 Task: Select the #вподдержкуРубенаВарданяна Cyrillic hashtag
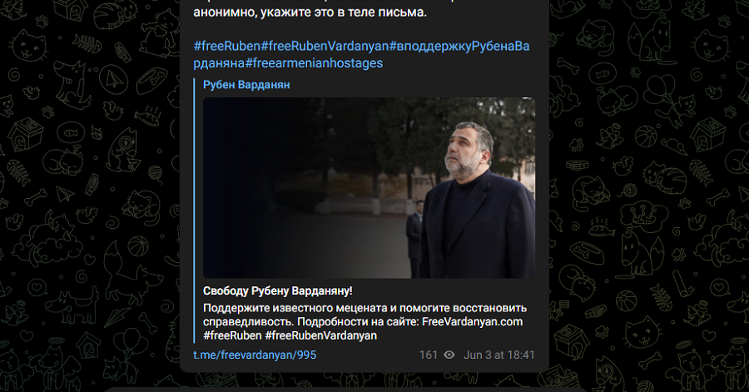(362, 54)
